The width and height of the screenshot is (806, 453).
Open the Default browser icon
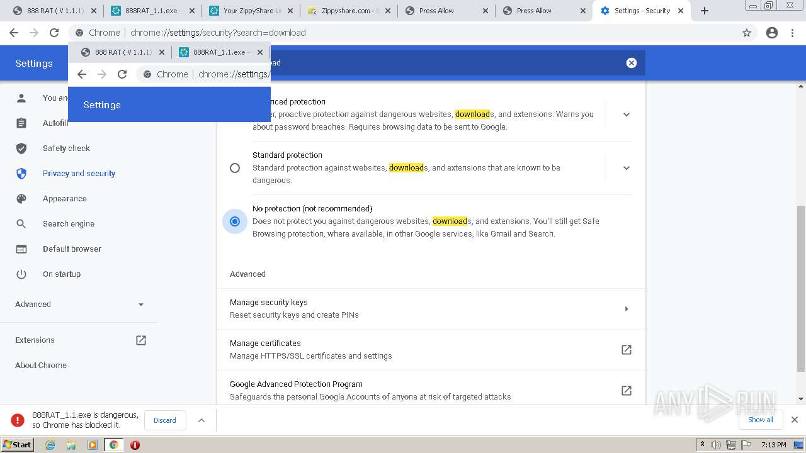(21, 249)
